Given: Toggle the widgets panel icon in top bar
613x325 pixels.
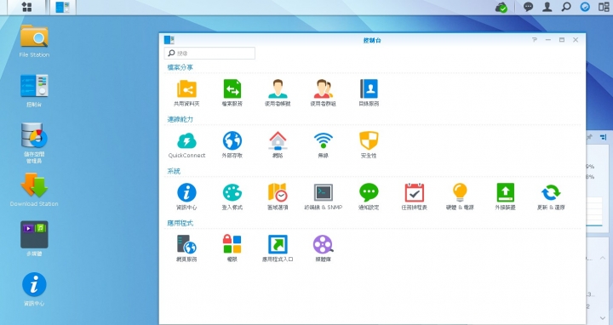Looking at the screenshot, I should pyautogui.click(x=604, y=7).
